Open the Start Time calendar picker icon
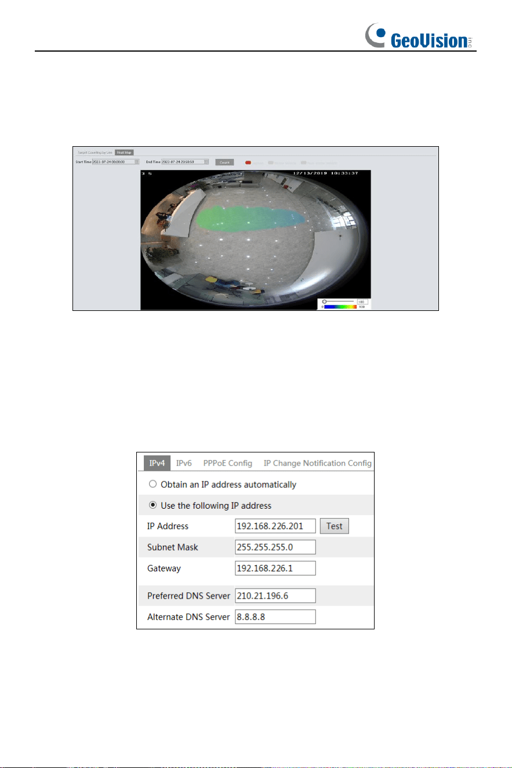512x768 pixels. coord(137,162)
